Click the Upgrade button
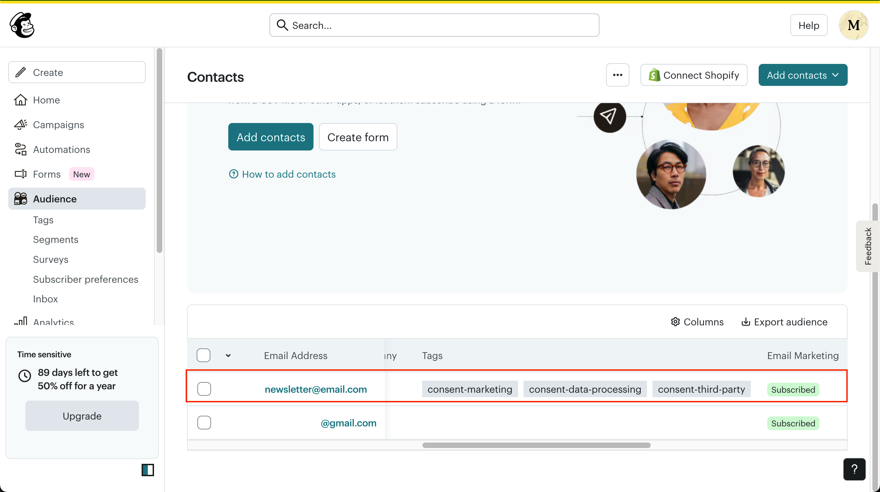This screenshot has width=880, height=492. (x=82, y=416)
